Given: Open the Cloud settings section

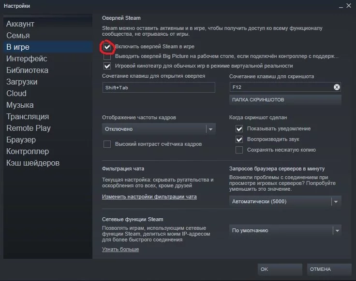Looking at the screenshot, I should (x=48, y=93).
